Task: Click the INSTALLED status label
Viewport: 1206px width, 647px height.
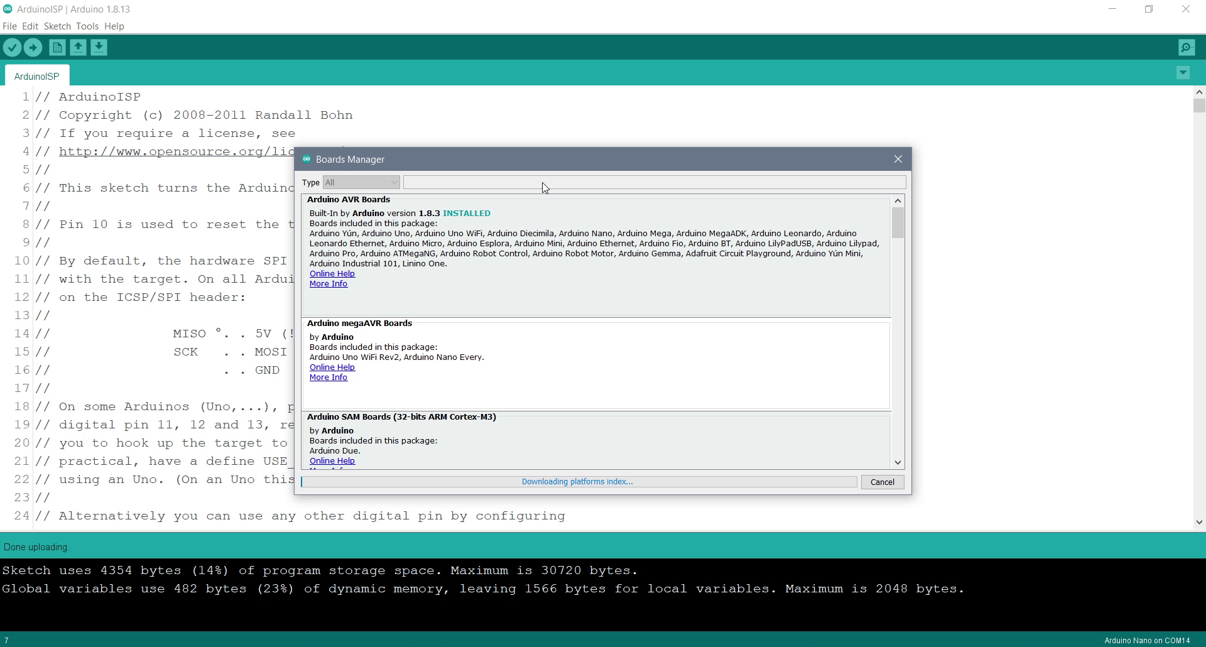Action: pyautogui.click(x=467, y=214)
